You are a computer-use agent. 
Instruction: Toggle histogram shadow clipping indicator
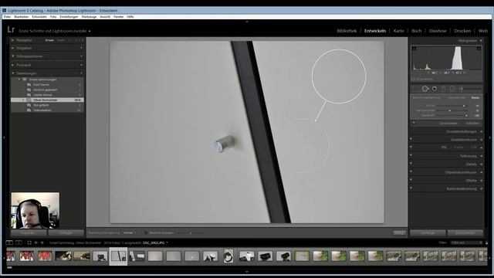tap(414, 48)
